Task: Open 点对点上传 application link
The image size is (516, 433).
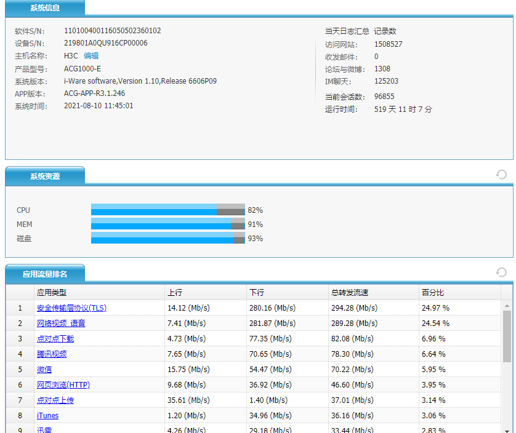Action: (55, 400)
